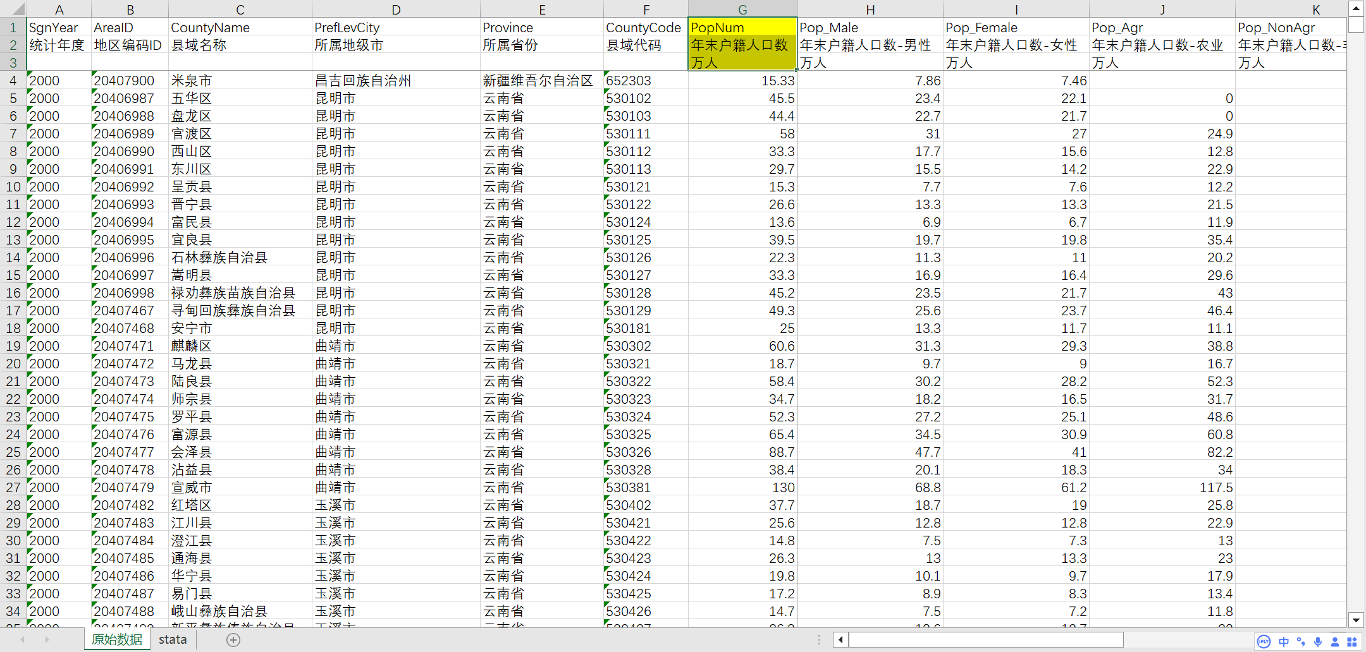The height and width of the screenshot is (652, 1366).
Task: Add a new worksheet with plus button
Action: [x=233, y=639]
